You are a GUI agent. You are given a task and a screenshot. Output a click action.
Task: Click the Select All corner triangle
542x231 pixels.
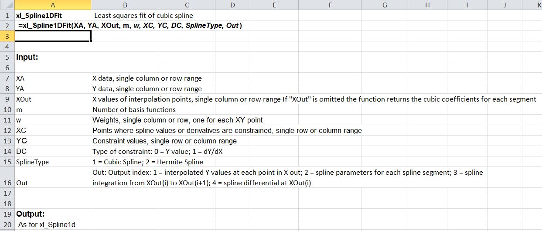click(7, 5)
